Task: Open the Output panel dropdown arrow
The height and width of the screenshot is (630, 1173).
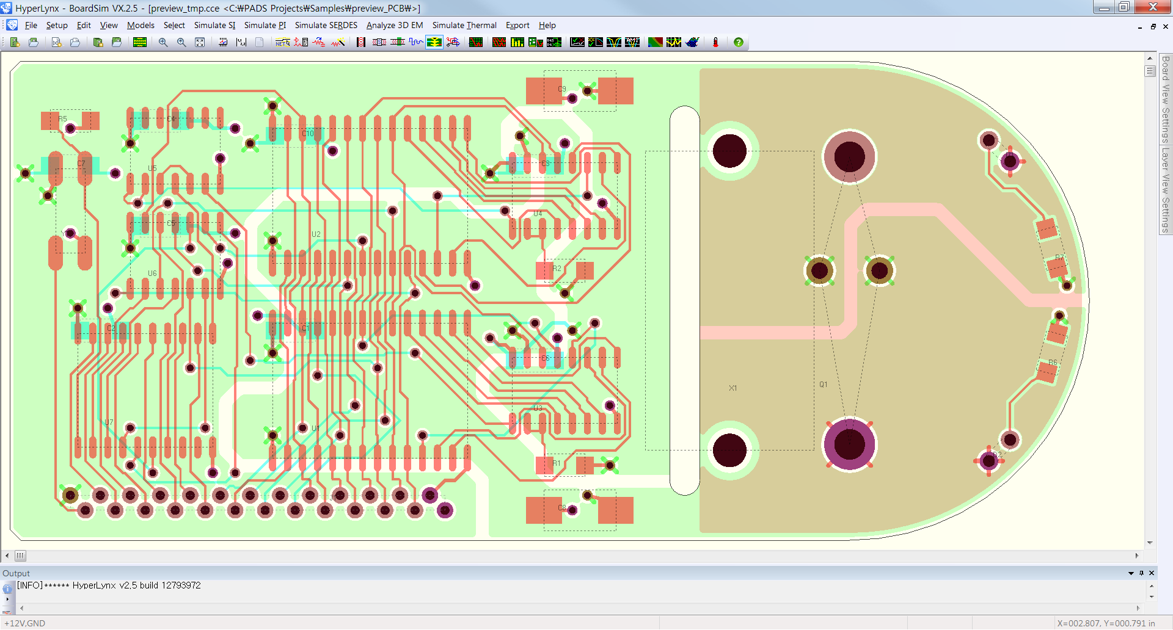Action: click(x=1131, y=573)
